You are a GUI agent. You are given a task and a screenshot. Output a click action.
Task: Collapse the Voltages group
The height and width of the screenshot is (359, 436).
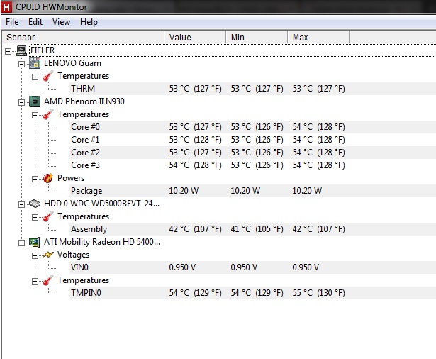[35, 255]
